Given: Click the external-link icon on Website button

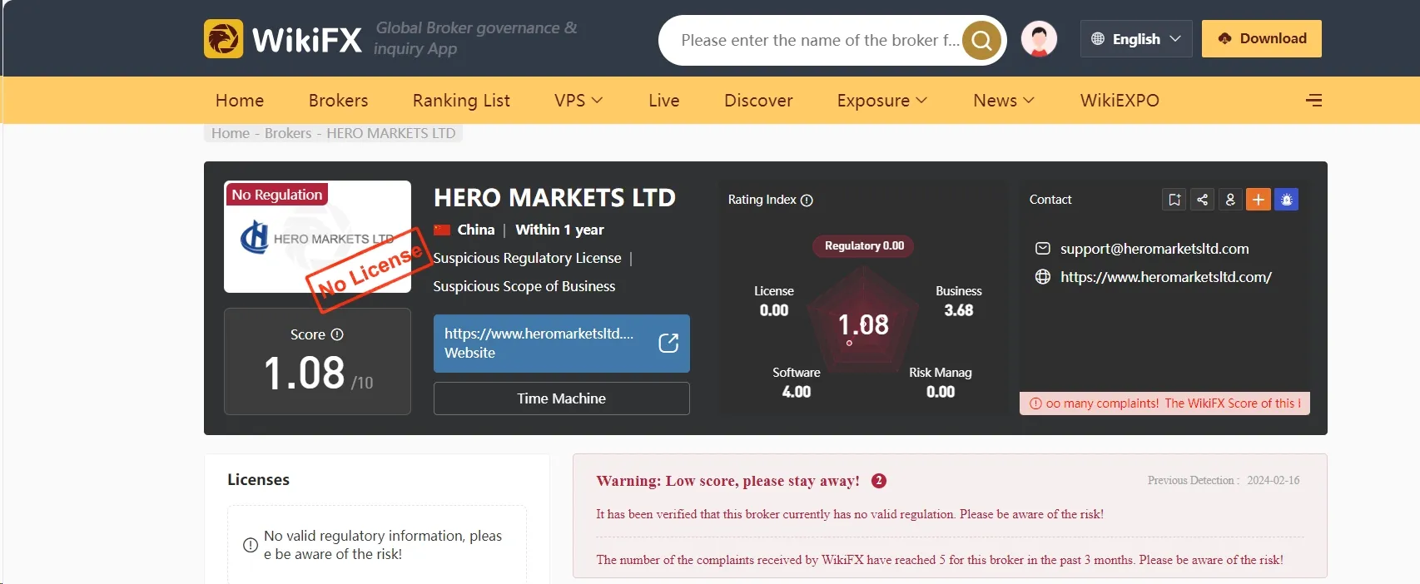Looking at the screenshot, I should [x=668, y=343].
